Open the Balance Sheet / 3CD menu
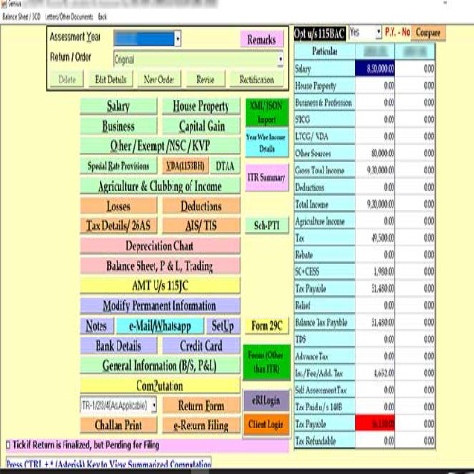Screen dimensions: 474x474 pos(21,16)
